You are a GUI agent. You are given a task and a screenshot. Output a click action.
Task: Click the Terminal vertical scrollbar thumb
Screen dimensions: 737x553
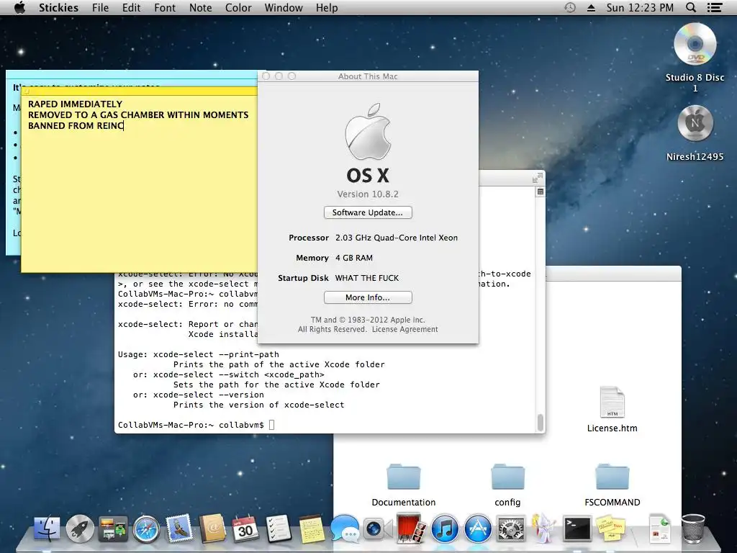pos(541,422)
